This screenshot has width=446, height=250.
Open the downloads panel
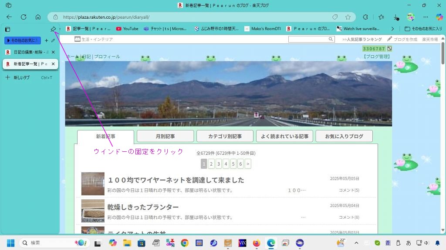point(396,17)
